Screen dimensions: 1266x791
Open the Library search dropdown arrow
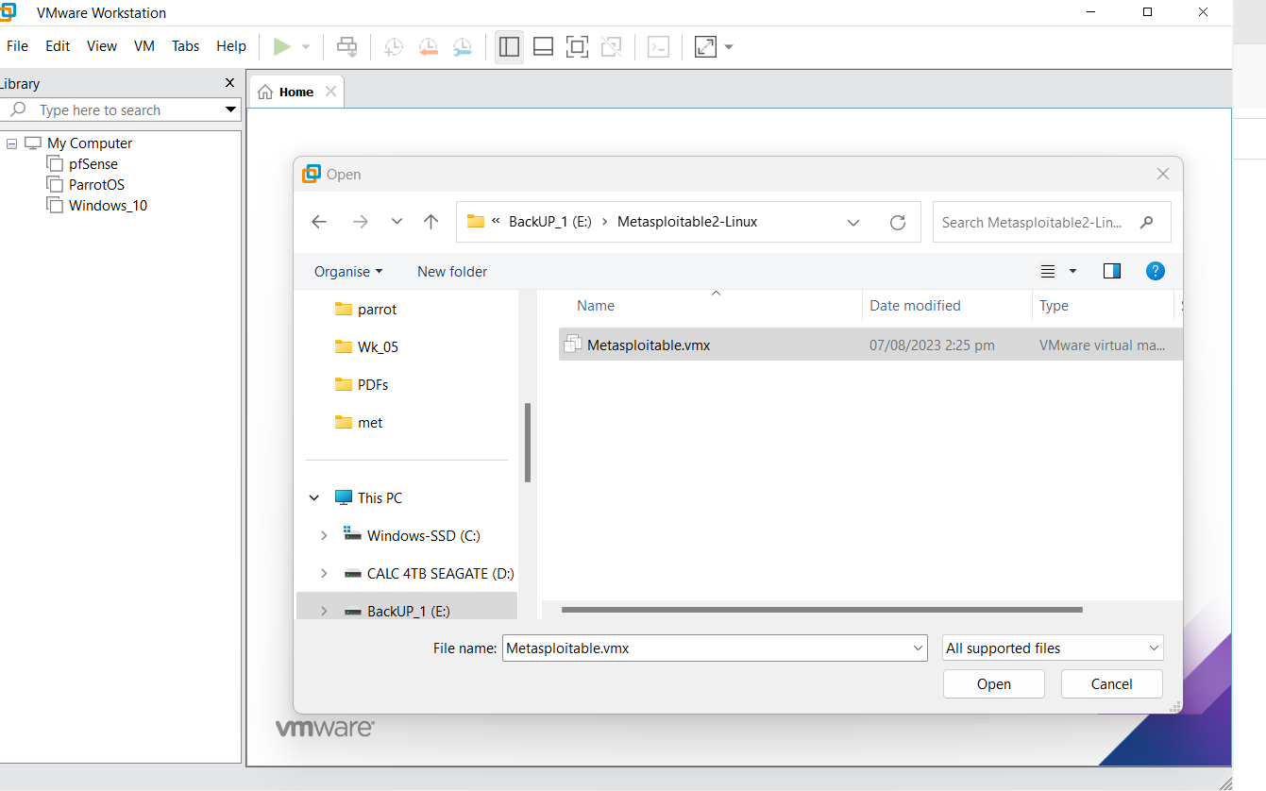(230, 110)
